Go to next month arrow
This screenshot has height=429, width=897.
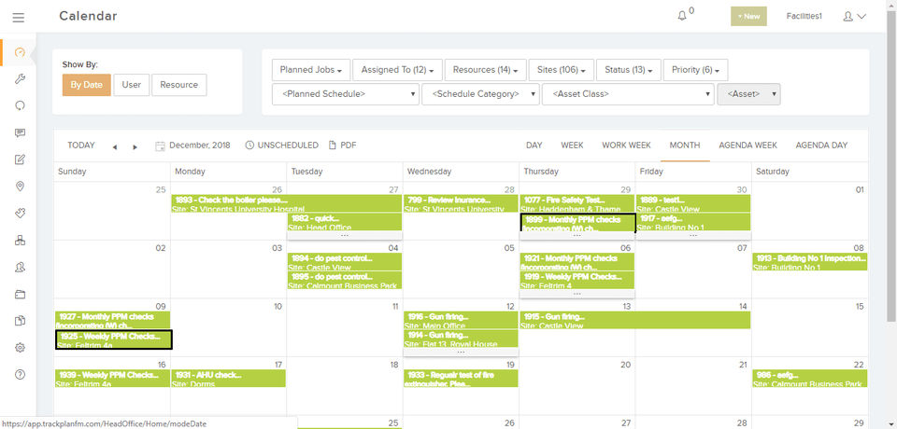point(135,146)
